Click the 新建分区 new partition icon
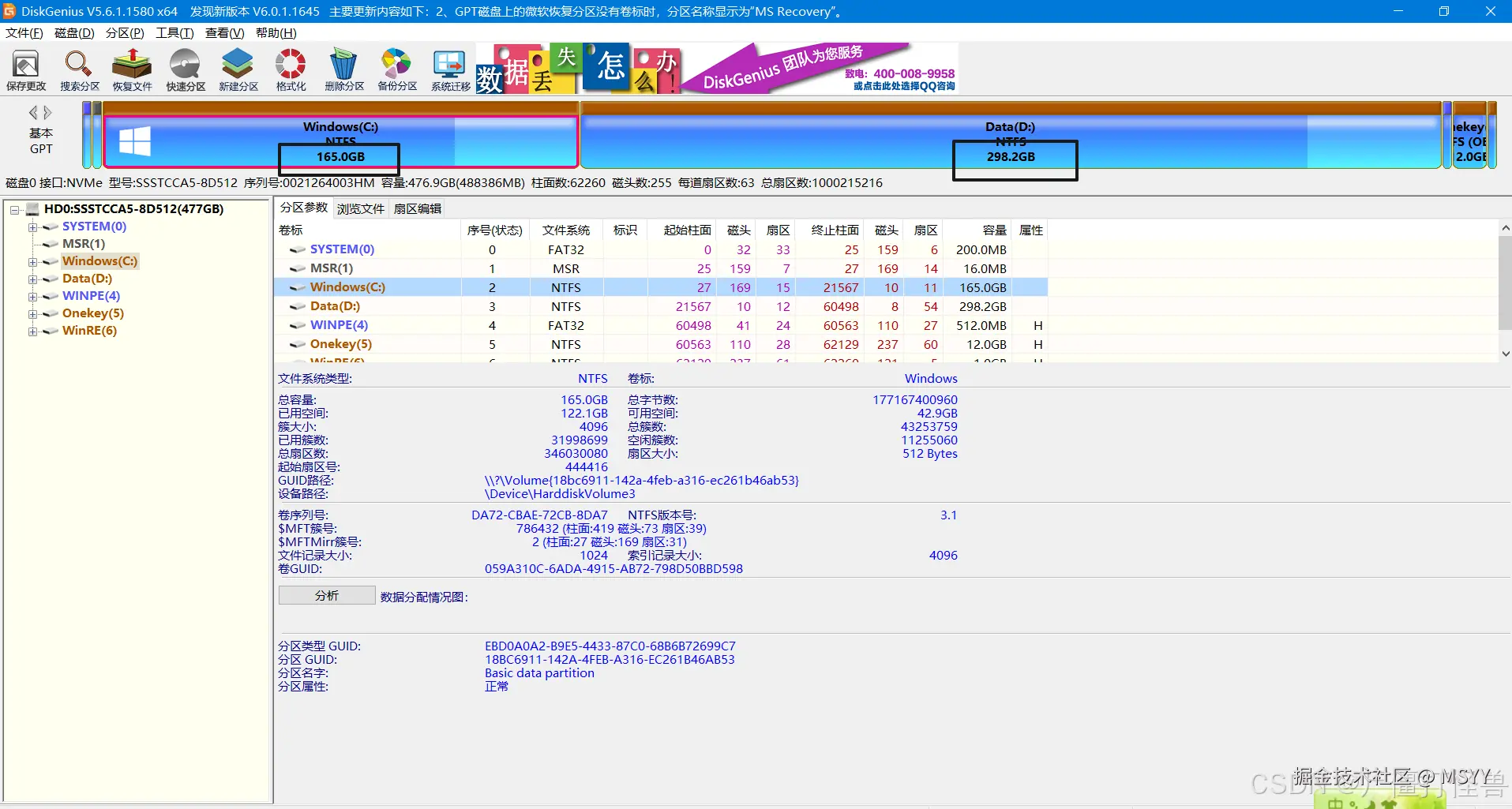Screen dimensions: 1512x809 [x=238, y=70]
